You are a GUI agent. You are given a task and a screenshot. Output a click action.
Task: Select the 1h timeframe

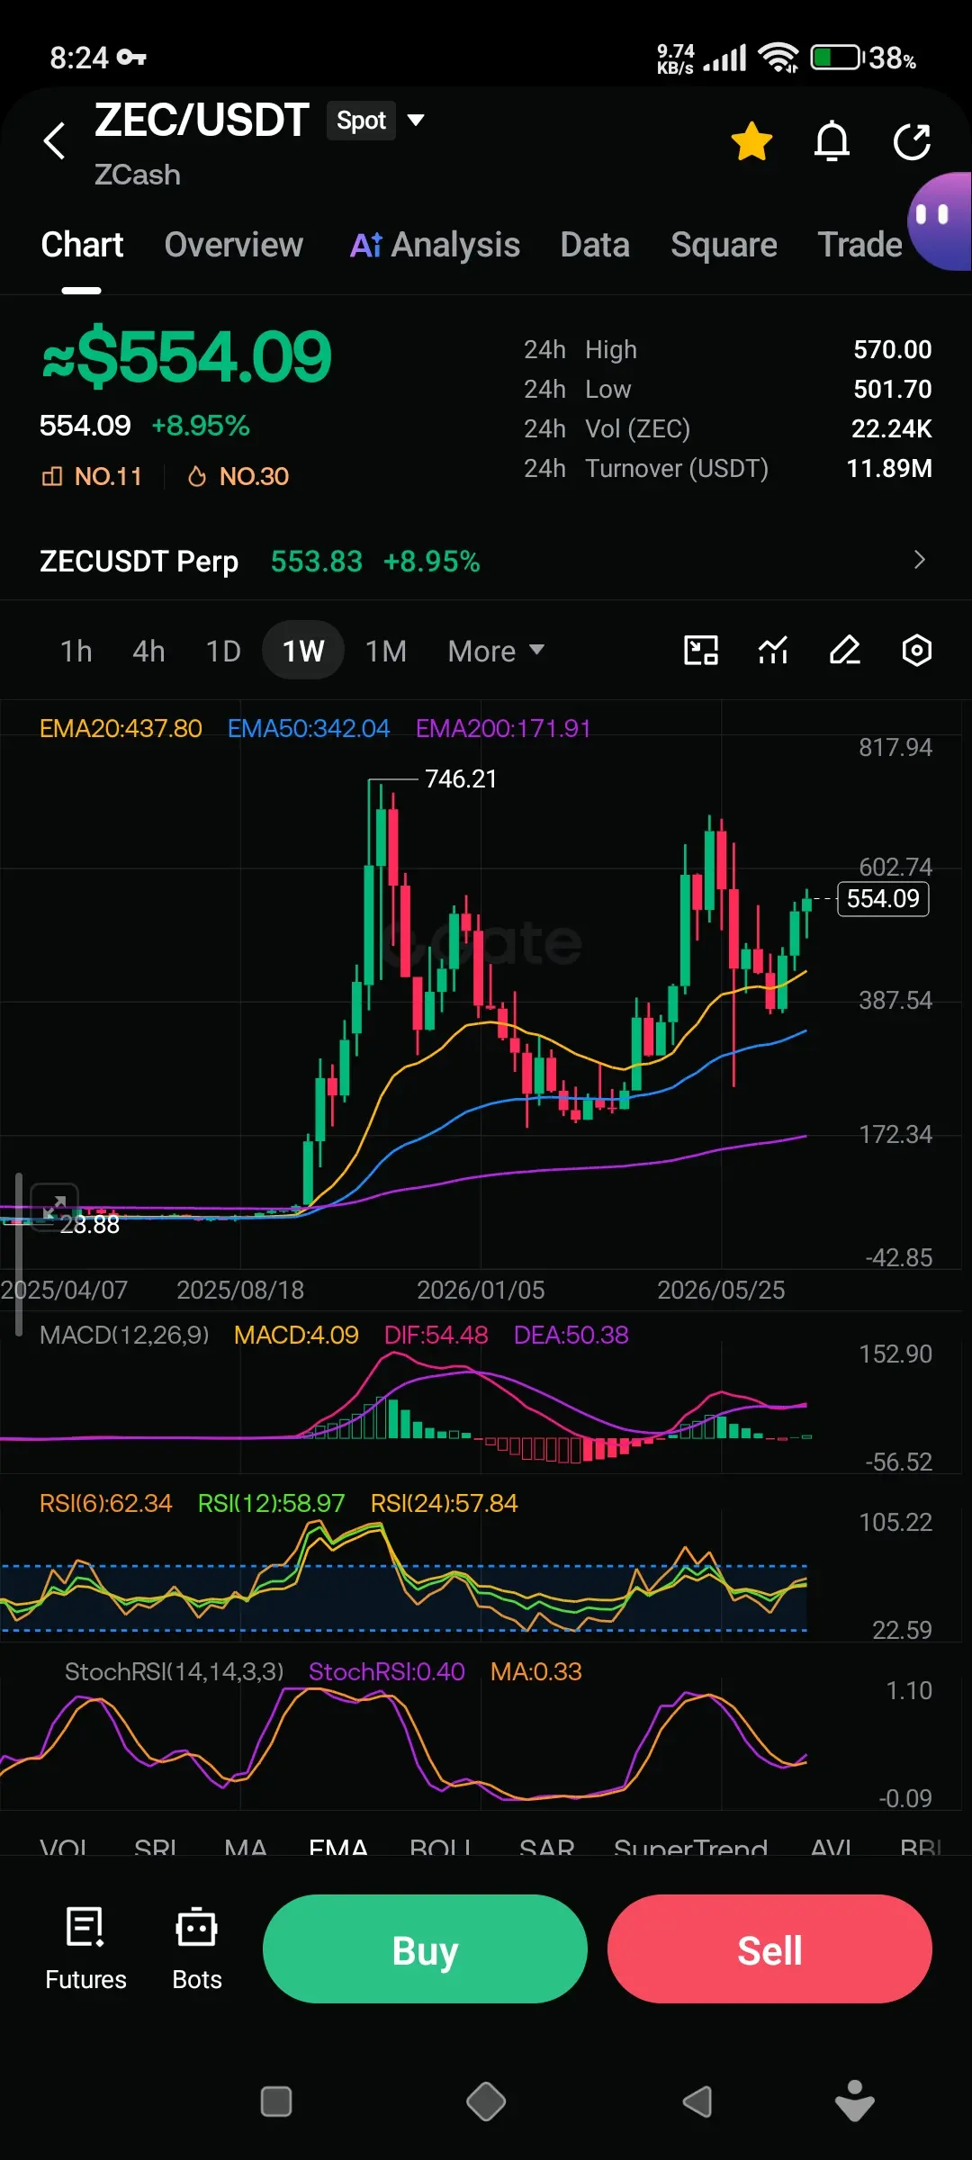tap(76, 651)
